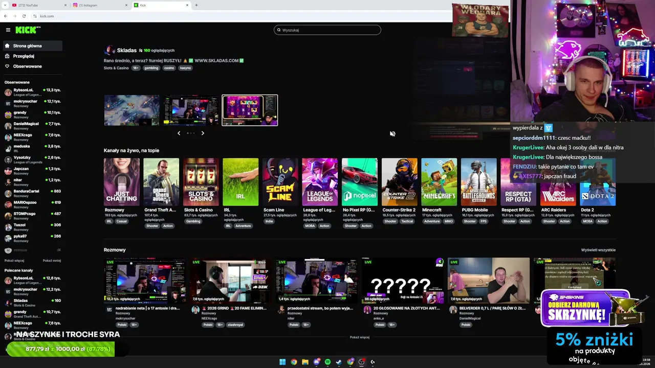The height and width of the screenshot is (368, 655).
Task: Open a new browser tab
Action: pyautogui.click(x=196, y=5)
